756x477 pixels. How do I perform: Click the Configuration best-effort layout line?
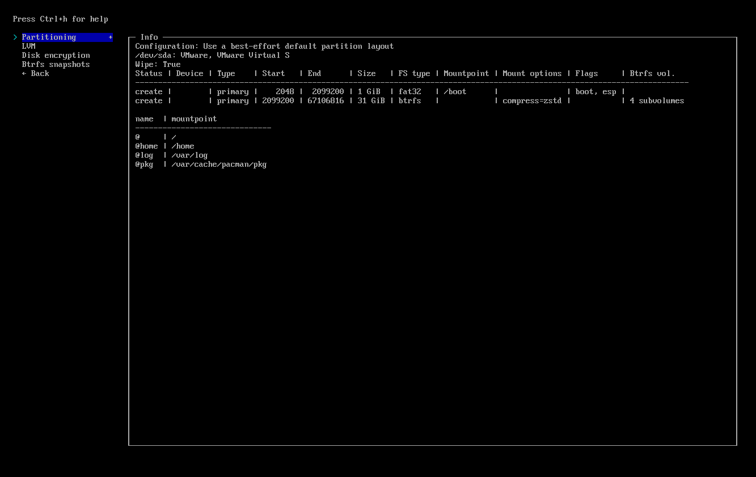pyautogui.click(x=264, y=46)
